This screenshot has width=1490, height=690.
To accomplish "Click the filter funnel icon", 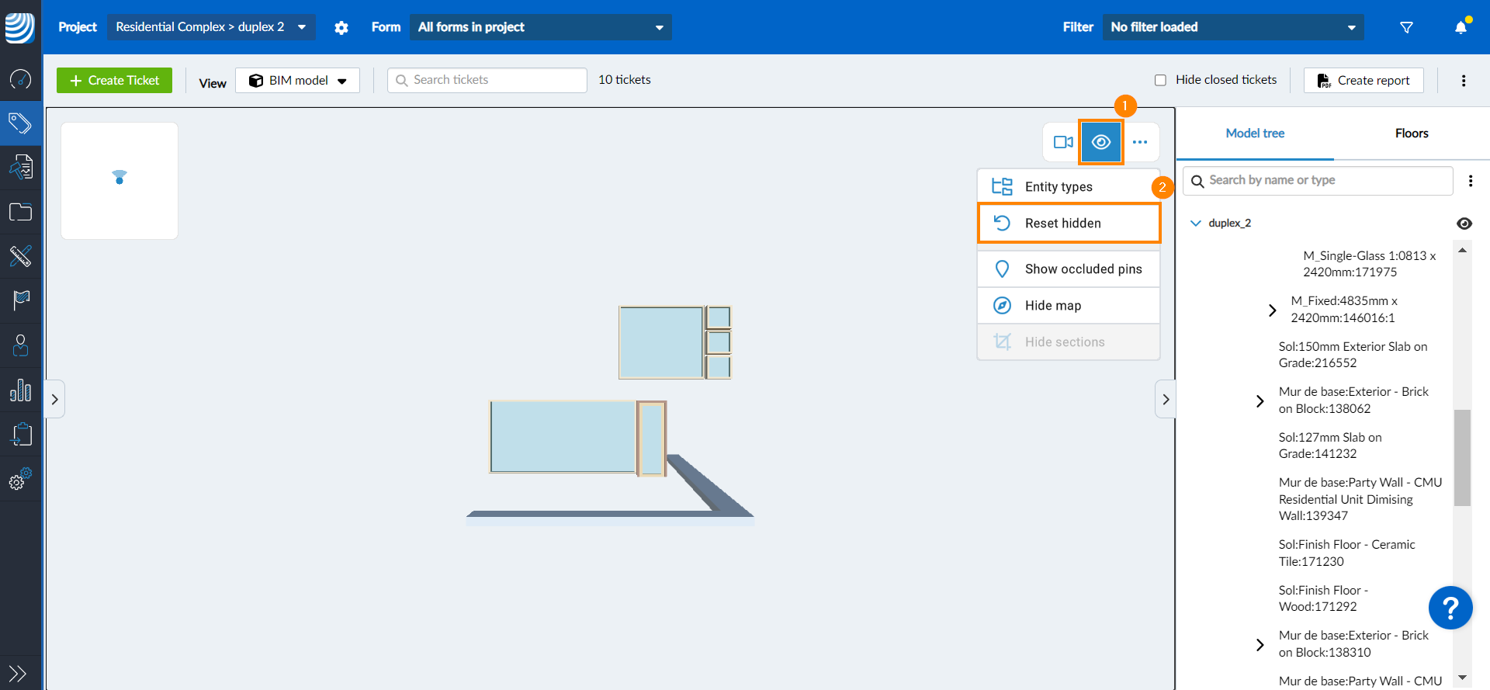I will (1406, 28).
